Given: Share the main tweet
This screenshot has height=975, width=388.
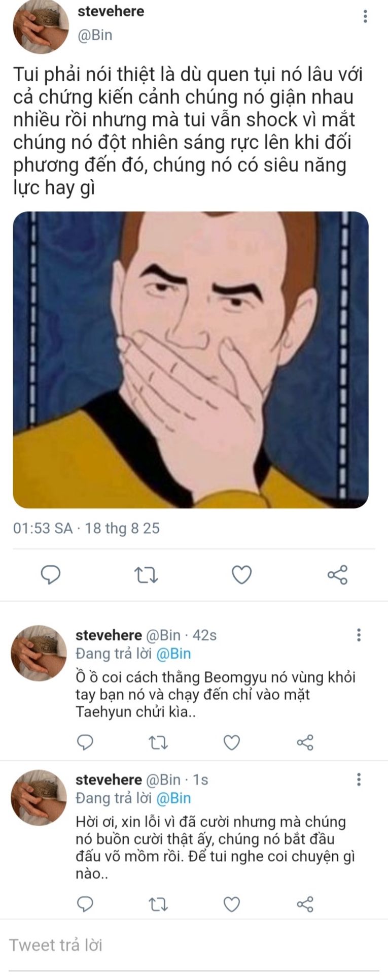Looking at the screenshot, I should (337, 574).
